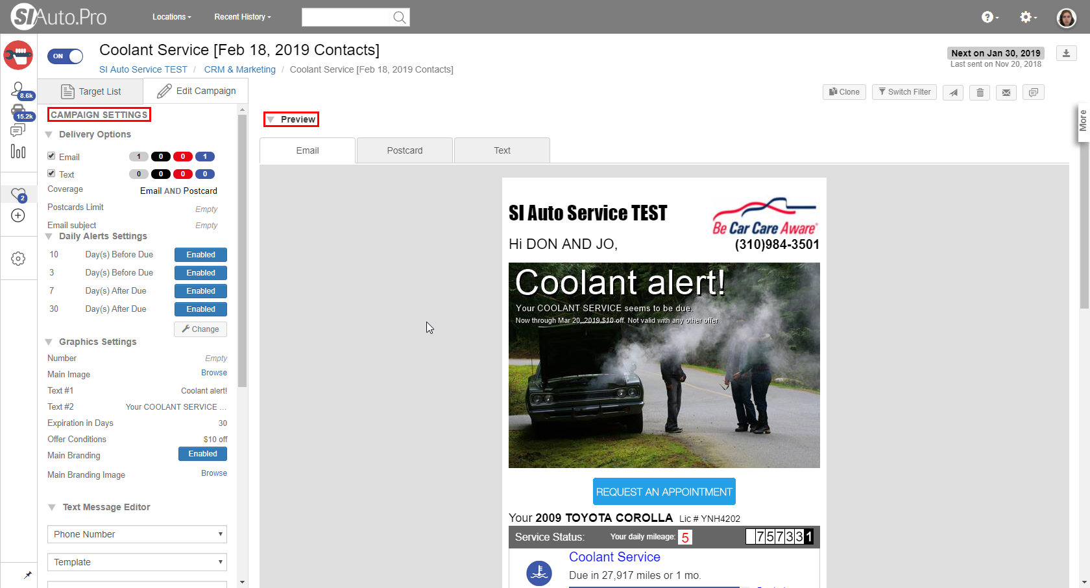The width and height of the screenshot is (1090, 588).
Task: Click the Switch Filter button
Action: pyautogui.click(x=904, y=92)
